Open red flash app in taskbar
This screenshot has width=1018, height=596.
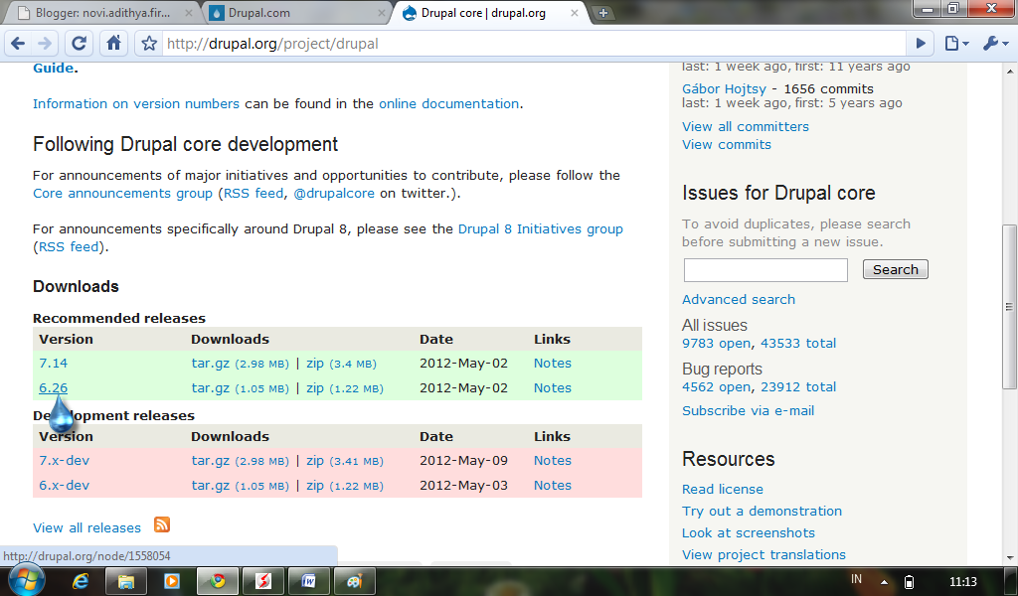click(x=262, y=581)
